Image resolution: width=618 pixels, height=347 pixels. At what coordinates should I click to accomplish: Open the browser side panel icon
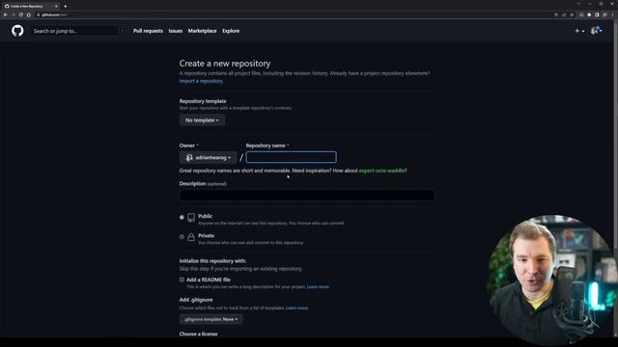pos(597,15)
